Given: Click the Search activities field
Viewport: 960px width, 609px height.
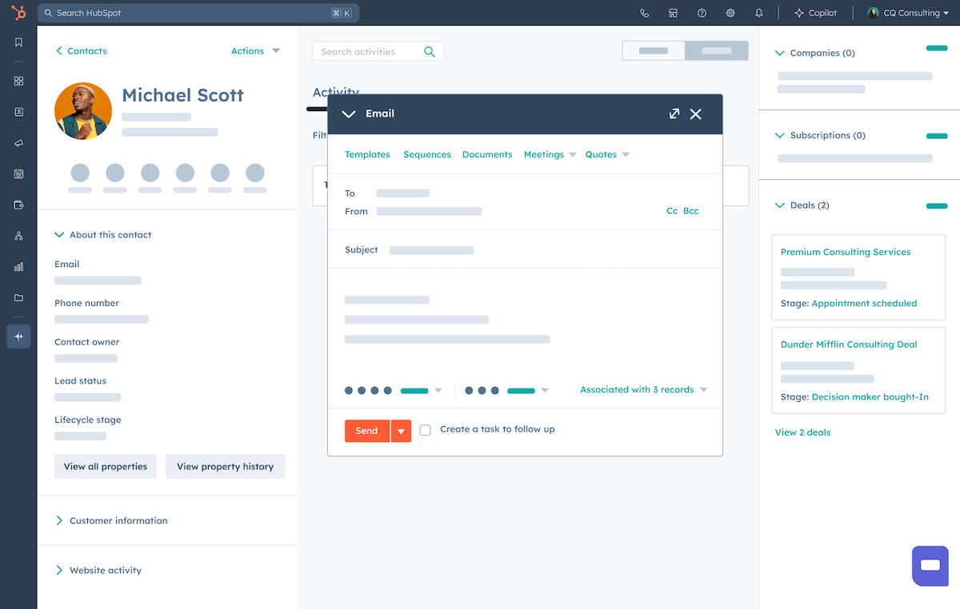Looking at the screenshot, I should pyautogui.click(x=368, y=52).
